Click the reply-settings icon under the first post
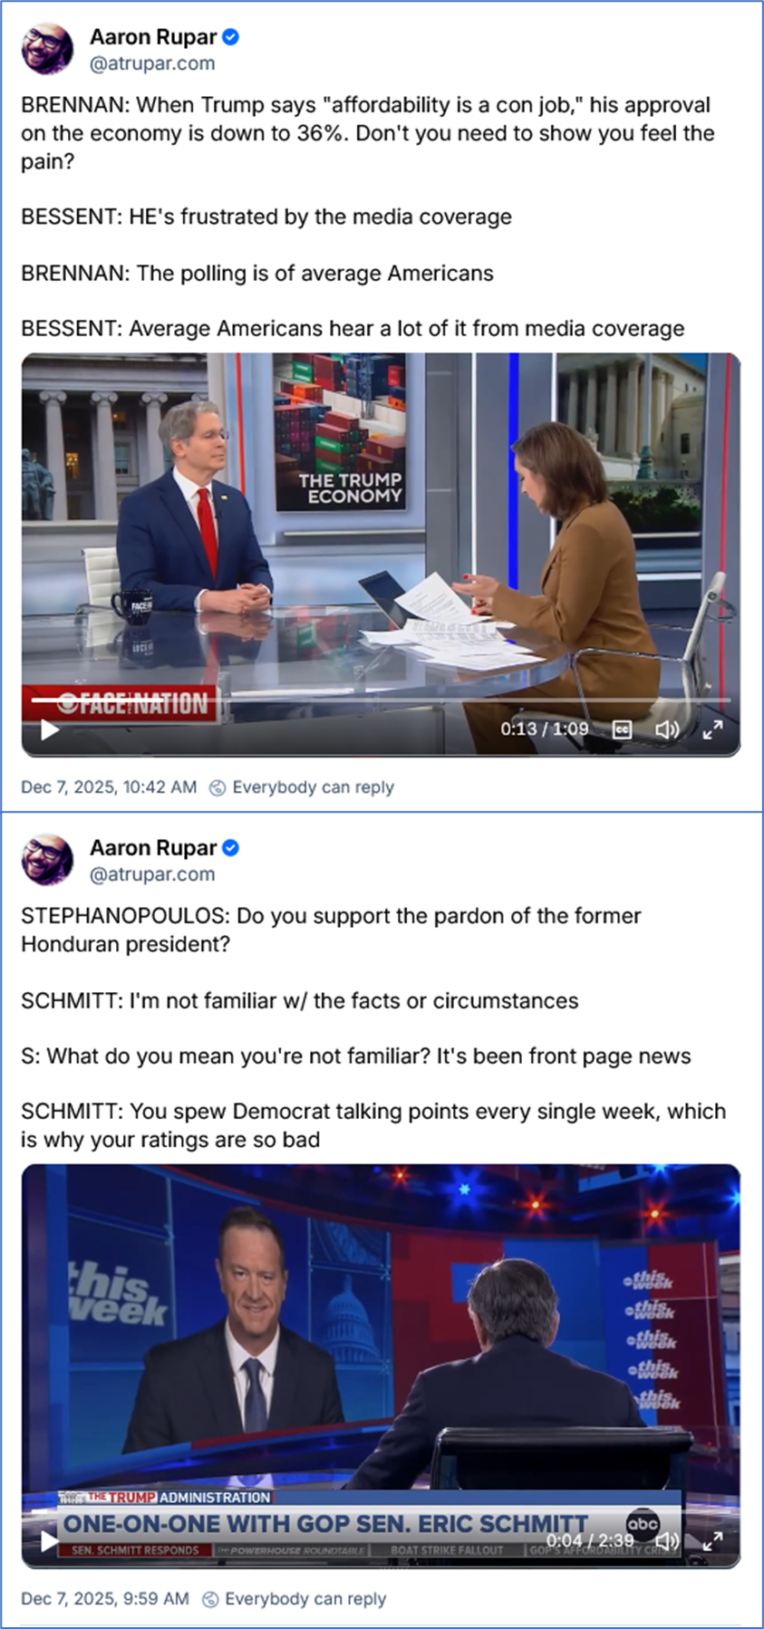Screen dimensions: 764x1629 [218, 787]
